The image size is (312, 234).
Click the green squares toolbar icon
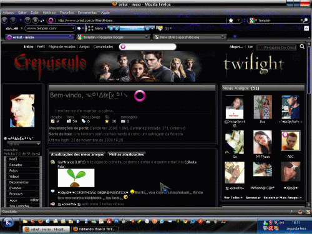(90, 28)
